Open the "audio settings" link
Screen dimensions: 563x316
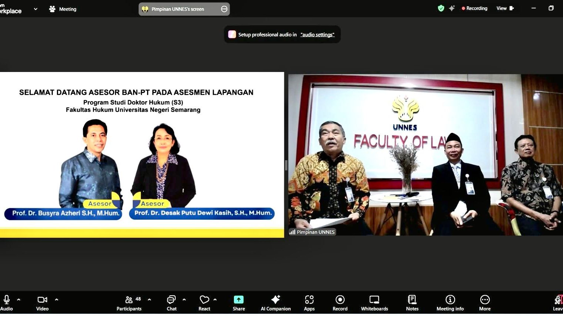[317, 35]
